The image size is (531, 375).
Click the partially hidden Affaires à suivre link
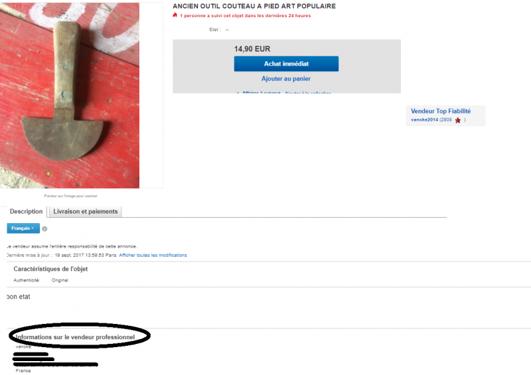(261, 92)
